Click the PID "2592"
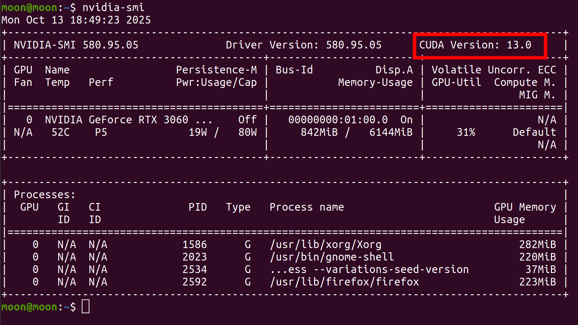The height and width of the screenshot is (325, 578). [x=195, y=282]
